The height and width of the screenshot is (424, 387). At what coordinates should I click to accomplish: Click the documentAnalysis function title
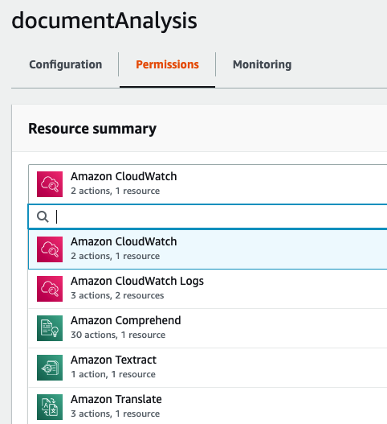tap(104, 21)
